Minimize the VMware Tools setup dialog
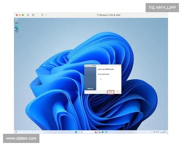 pos(113,66)
